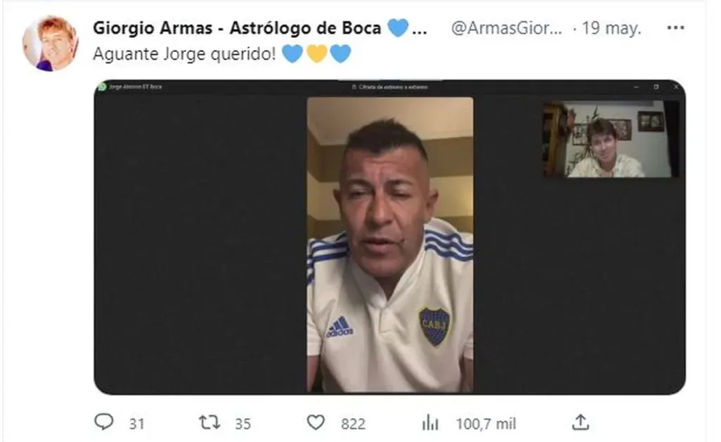Click the WhatsApp logo in the call window
This screenshot has height=442, width=721.
103,86
